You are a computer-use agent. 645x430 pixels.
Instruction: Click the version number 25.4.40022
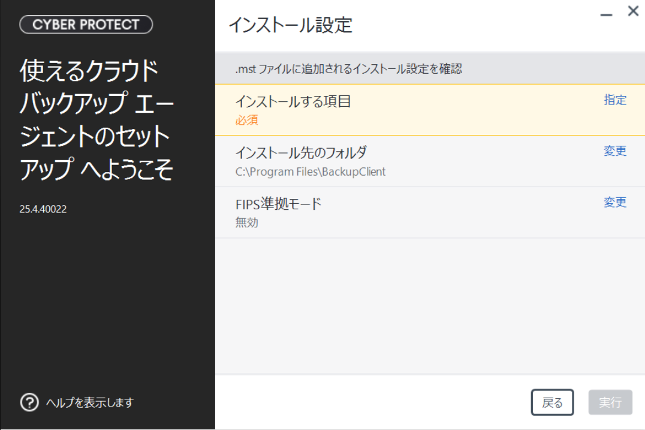click(43, 209)
